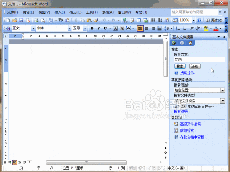230x172 pixels.
Task: Expand the 搜索范围 选定位置 dropdown
Action: [x=223, y=90]
